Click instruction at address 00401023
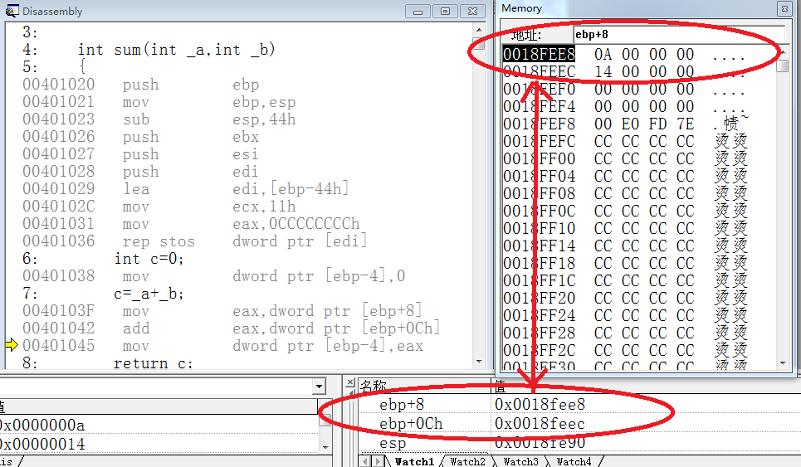This screenshot has height=467, width=801. 159,119
